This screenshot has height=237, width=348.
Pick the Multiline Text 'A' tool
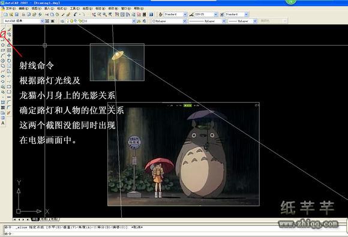point(3,123)
